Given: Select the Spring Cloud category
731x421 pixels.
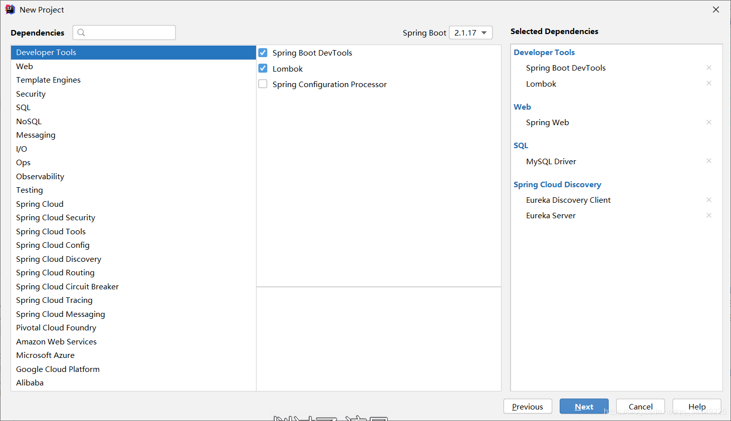Looking at the screenshot, I should (x=133, y=204).
